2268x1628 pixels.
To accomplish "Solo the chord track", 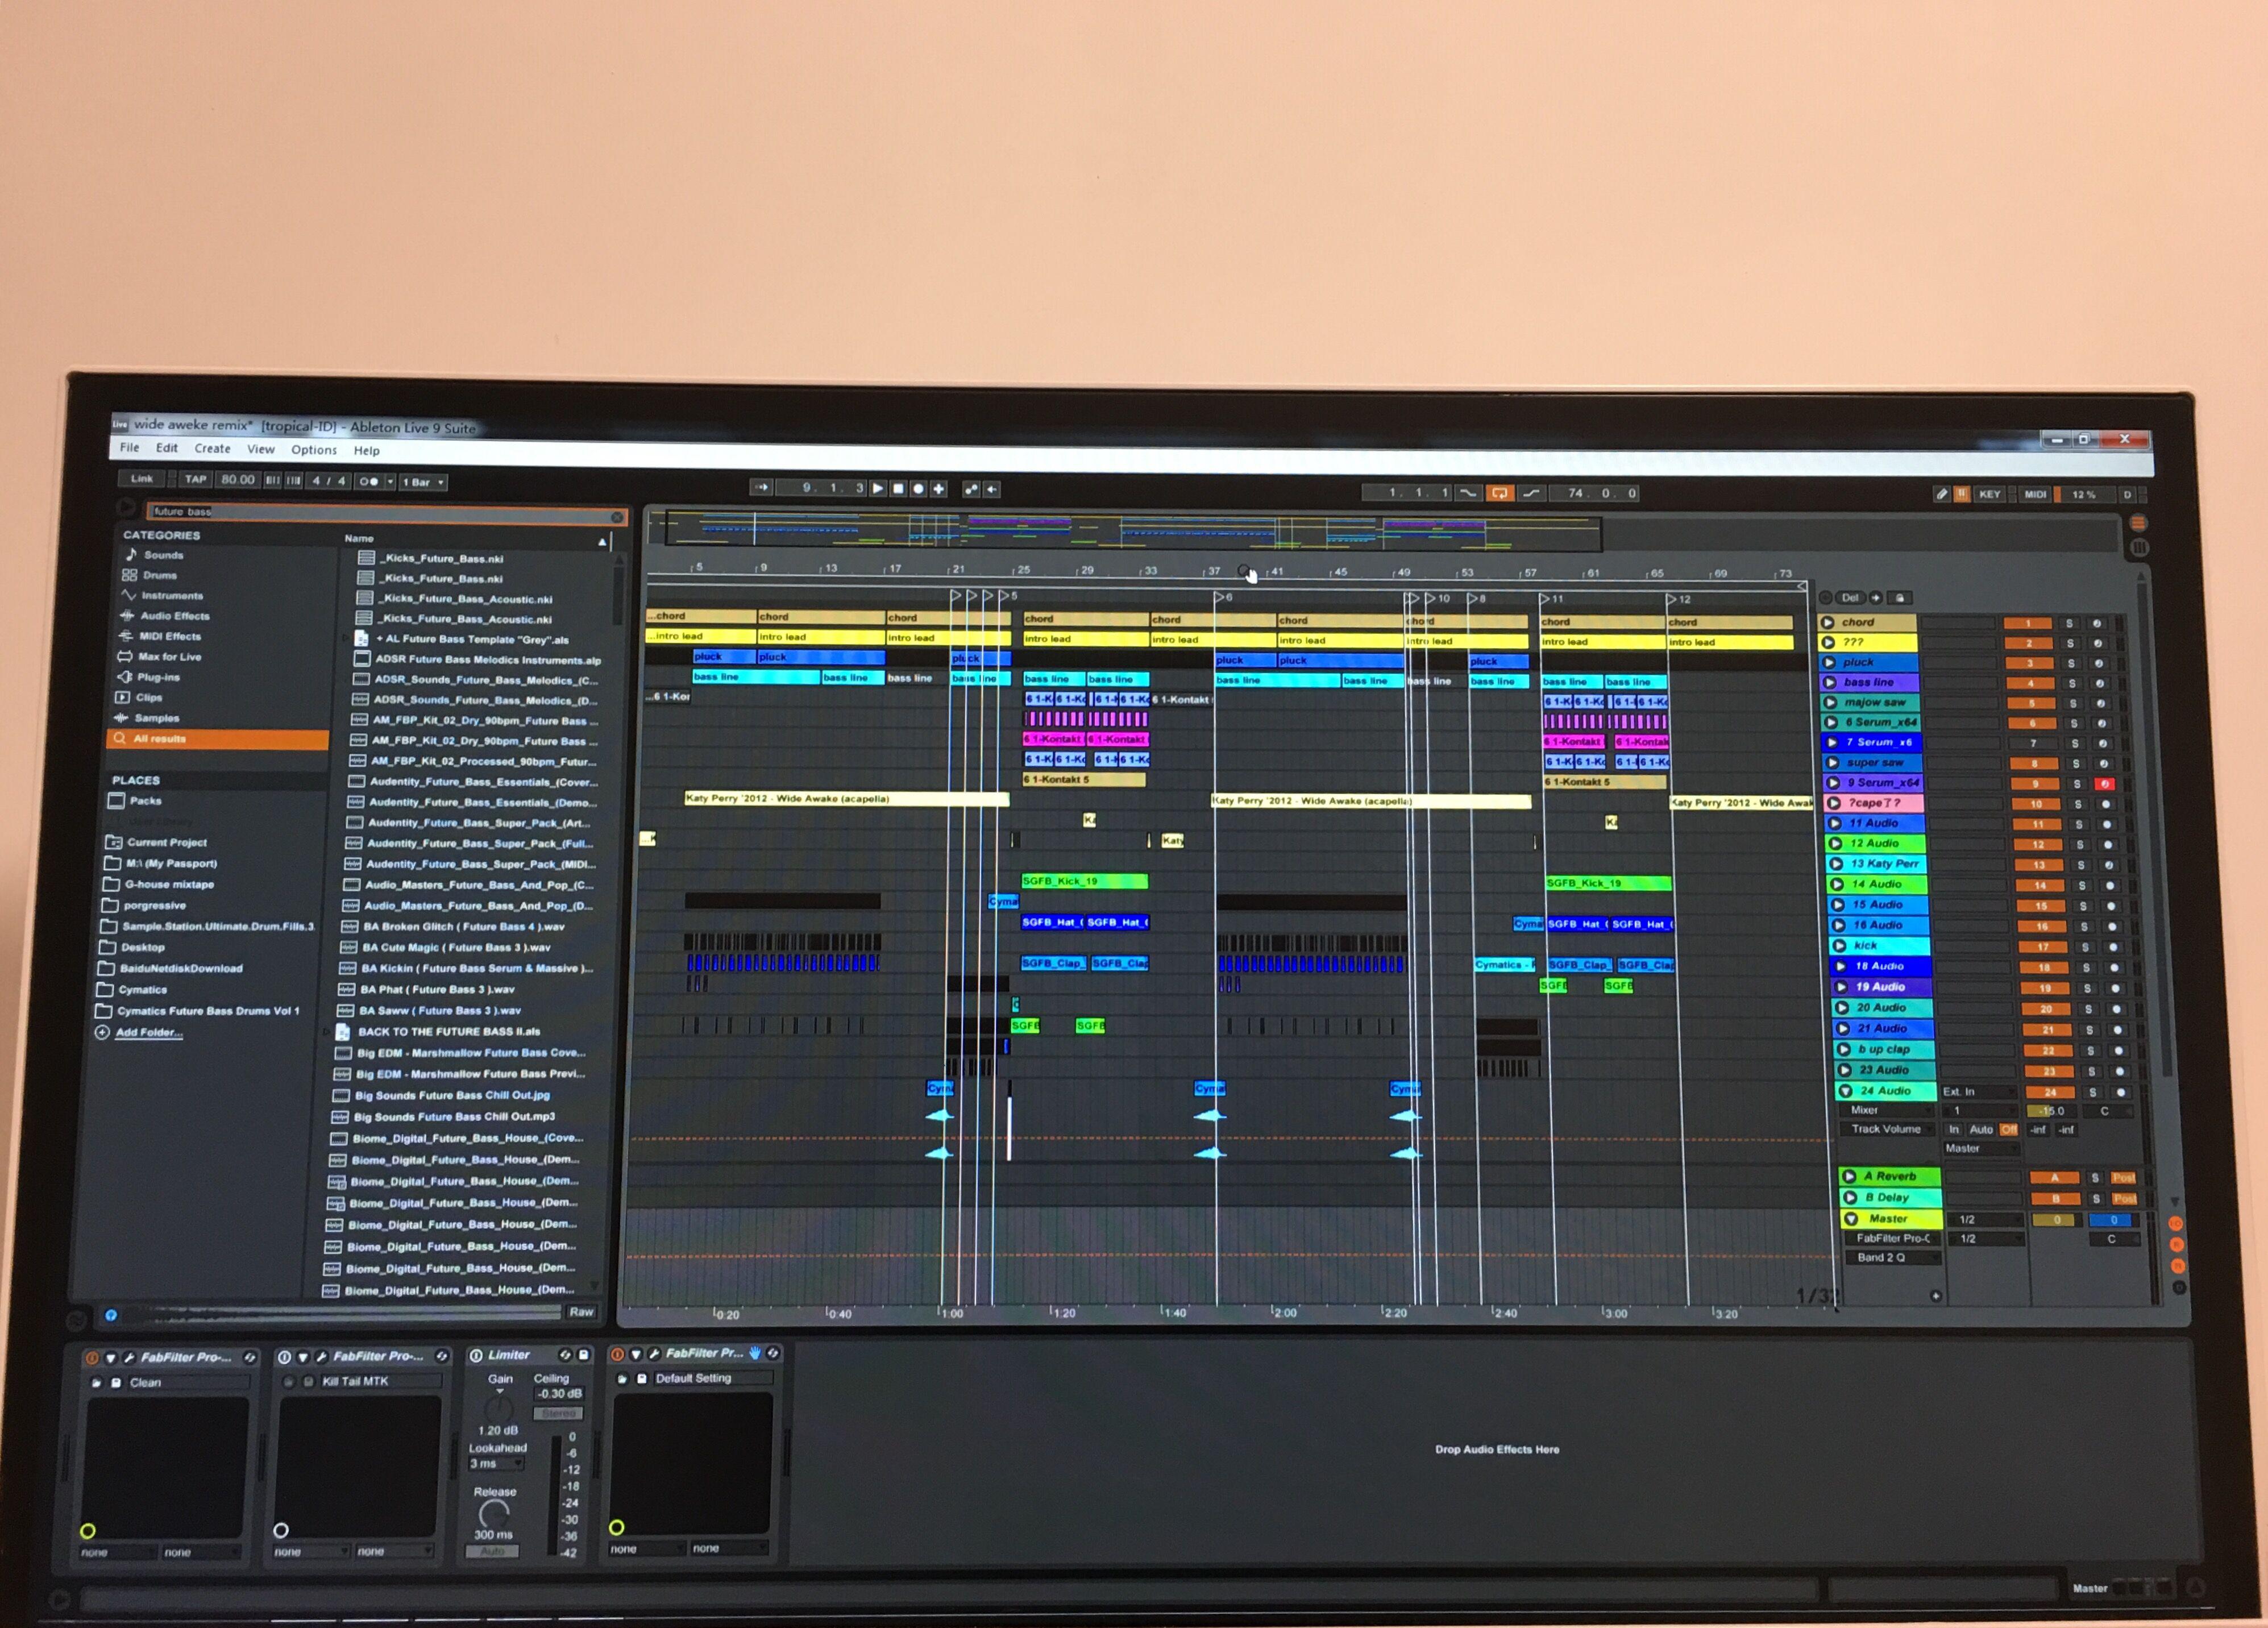I will coord(2070,623).
